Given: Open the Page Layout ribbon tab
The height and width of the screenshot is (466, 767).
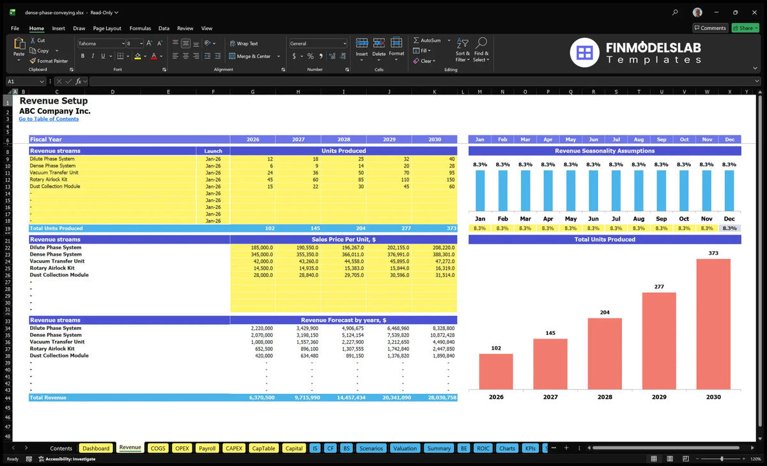Looking at the screenshot, I should (x=107, y=28).
